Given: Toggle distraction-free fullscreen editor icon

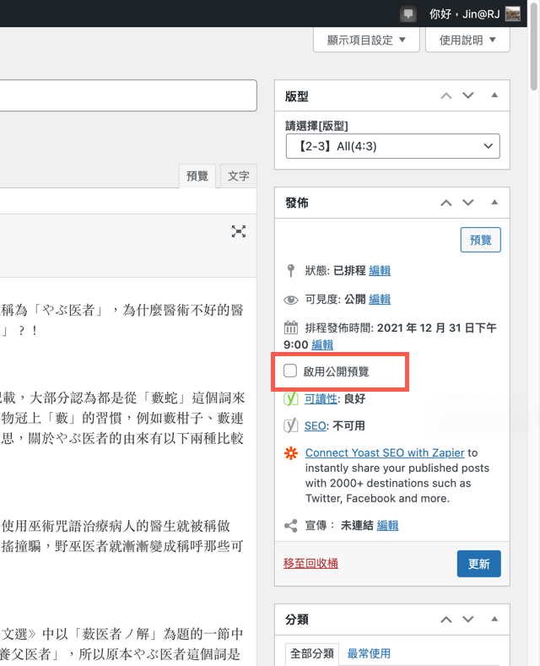Looking at the screenshot, I should point(239,231).
